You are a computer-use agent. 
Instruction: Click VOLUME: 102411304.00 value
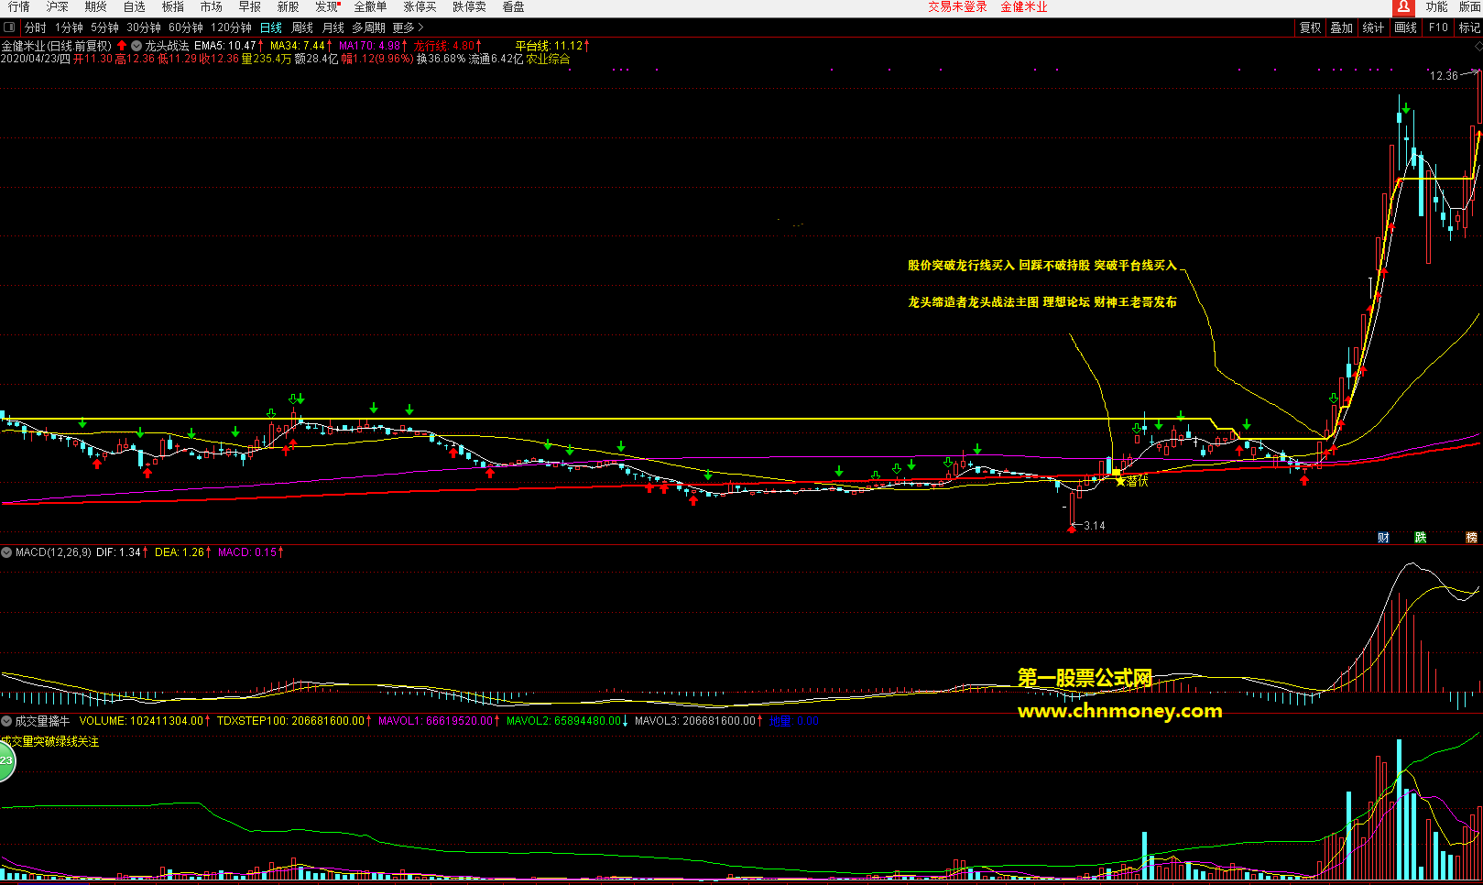[x=141, y=721]
